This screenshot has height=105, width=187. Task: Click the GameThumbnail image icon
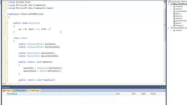(174, 21)
